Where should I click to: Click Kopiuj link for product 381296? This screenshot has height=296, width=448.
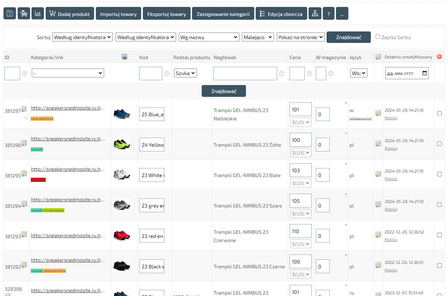tap(391, 148)
